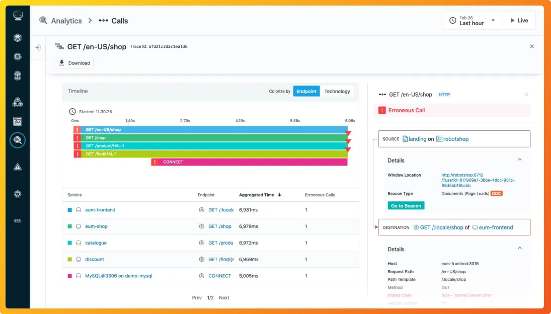The width and height of the screenshot is (551, 314).
Task: Click the Calls breadcrumb
Action: pyautogui.click(x=119, y=21)
